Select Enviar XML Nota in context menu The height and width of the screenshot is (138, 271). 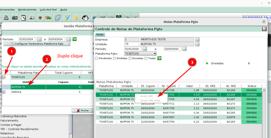(x=150, y=100)
